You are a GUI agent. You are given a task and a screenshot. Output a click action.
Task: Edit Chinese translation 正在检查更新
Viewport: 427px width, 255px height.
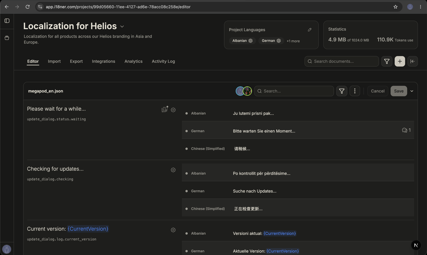point(248,209)
